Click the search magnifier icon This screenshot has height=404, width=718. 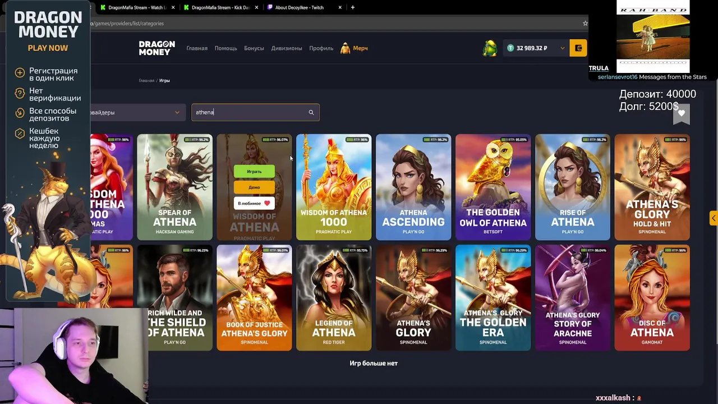[311, 112]
